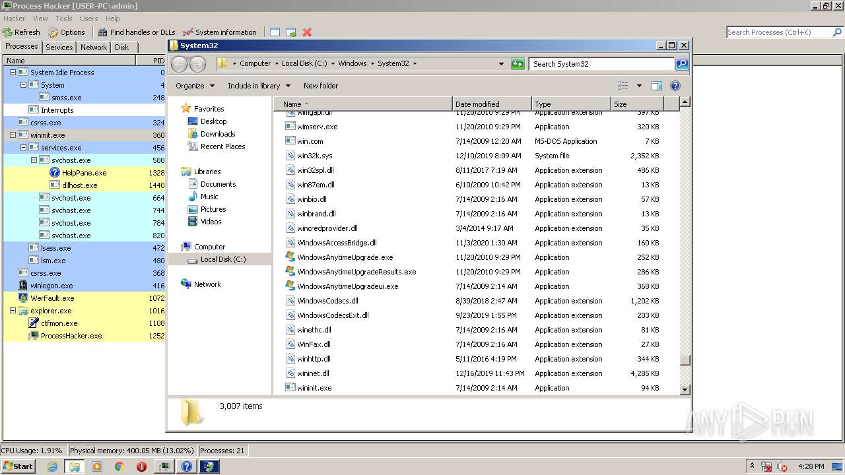This screenshot has height=475, width=845.
Task: Sort files by Date modified column
Action: (x=492, y=104)
